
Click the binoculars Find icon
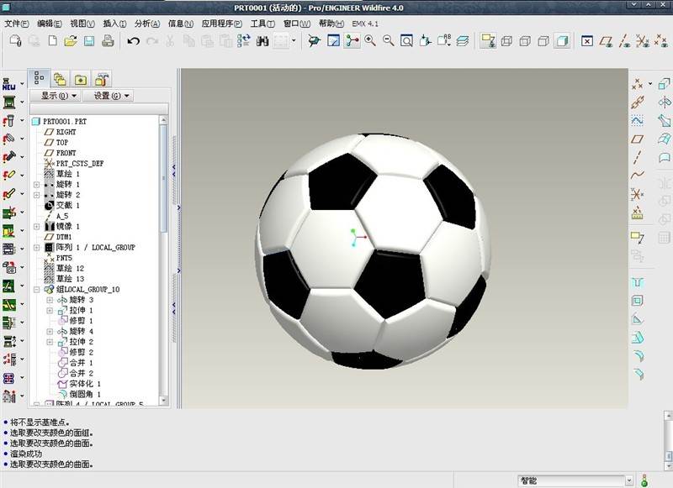tap(262, 40)
